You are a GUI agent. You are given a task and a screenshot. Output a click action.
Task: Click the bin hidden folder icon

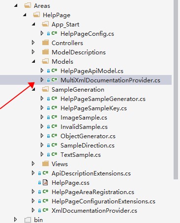[28, 220]
